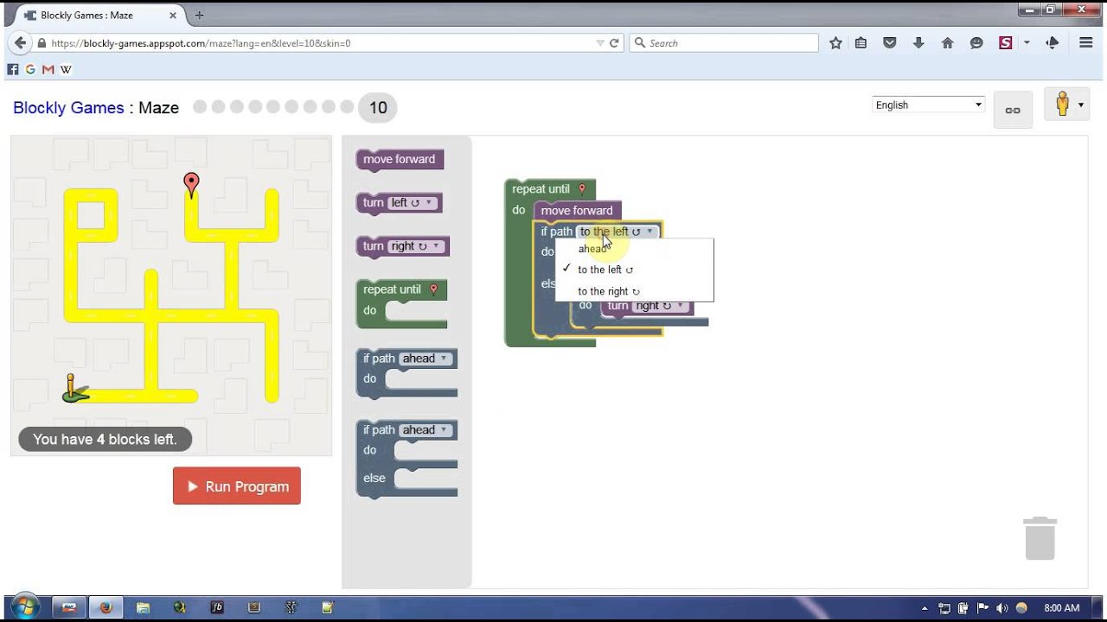Open the toolbox turn right direction dropdown

pyautogui.click(x=417, y=246)
